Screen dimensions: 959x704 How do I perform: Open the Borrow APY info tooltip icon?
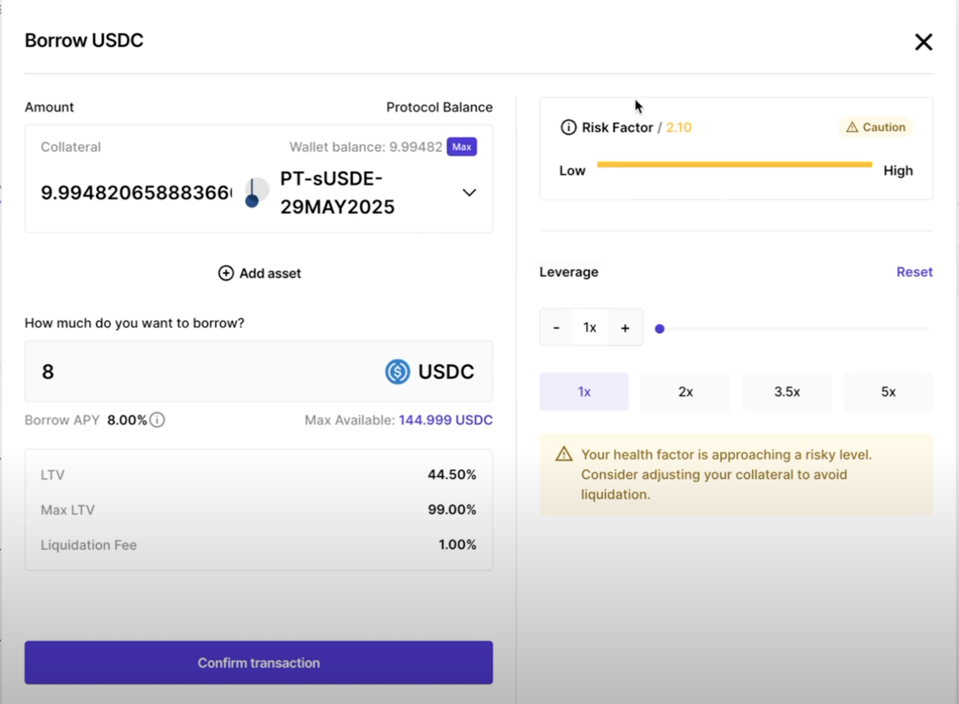pos(157,420)
